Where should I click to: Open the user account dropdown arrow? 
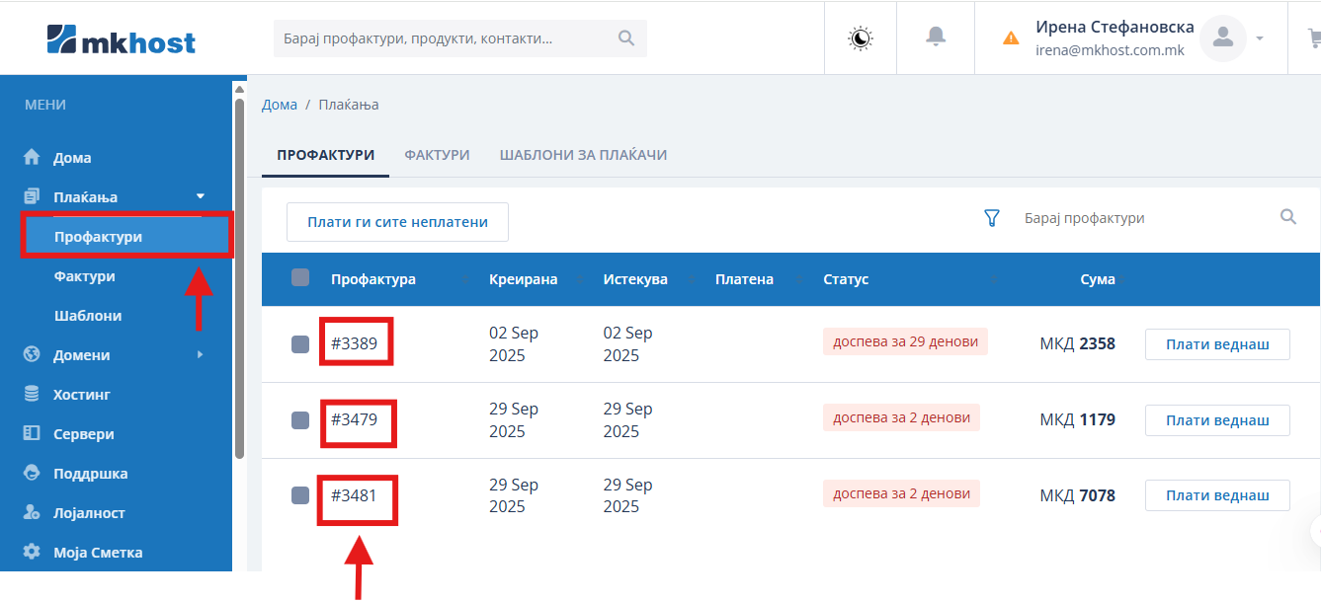point(1260,38)
